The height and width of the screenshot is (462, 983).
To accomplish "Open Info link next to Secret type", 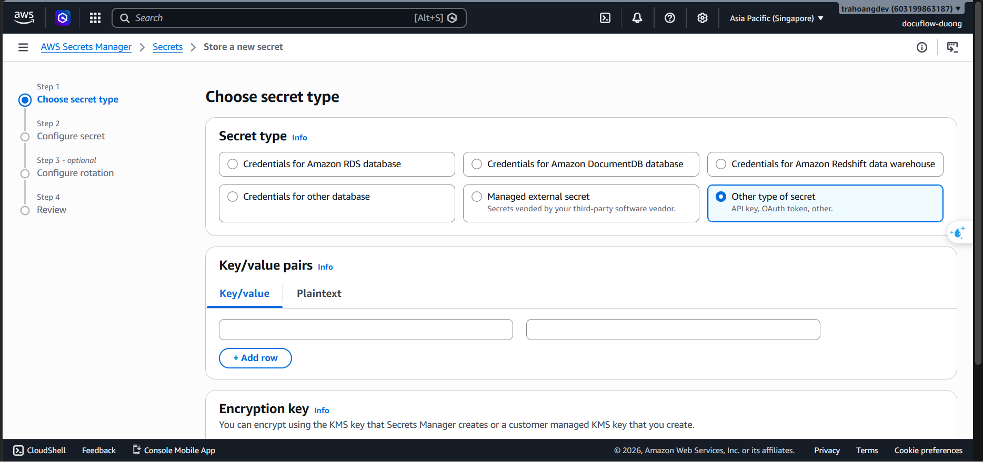I will point(299,138).
